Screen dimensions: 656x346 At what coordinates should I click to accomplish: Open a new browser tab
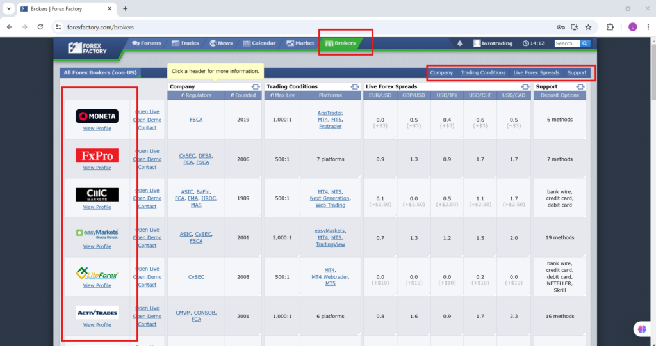point(125,9)
